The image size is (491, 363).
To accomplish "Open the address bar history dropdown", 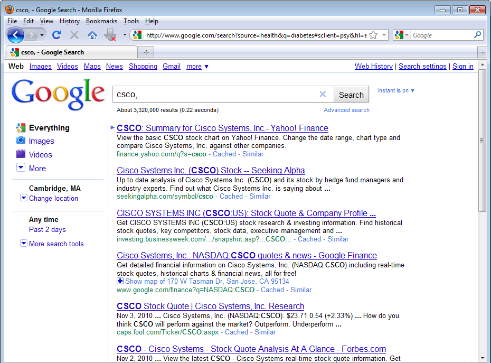I will 384,35.
